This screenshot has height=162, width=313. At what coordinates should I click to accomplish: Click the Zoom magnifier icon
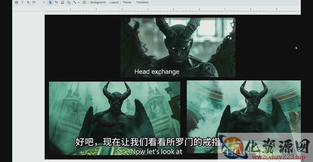pyautogui.click(x=28, y=2)
